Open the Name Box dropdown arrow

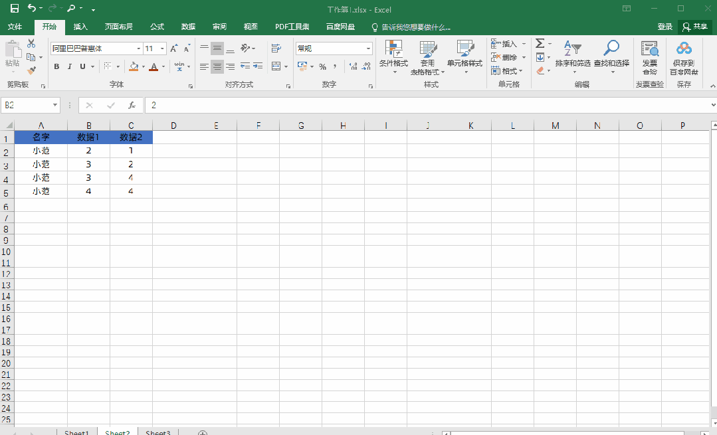tap(55, 106)
